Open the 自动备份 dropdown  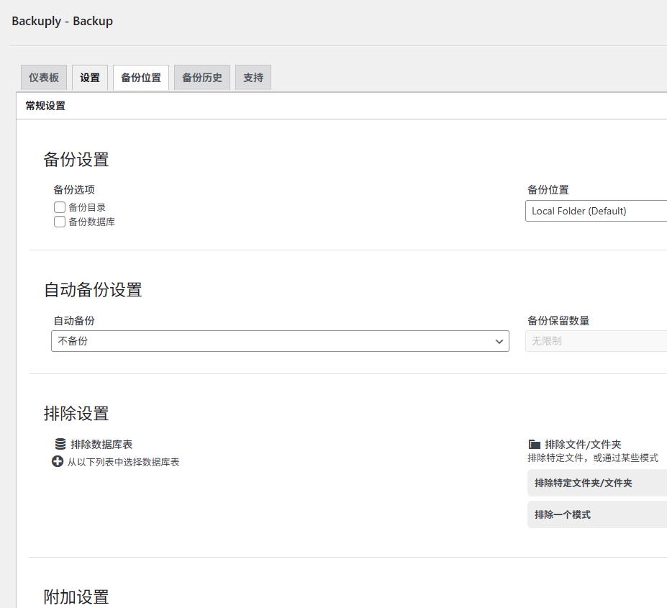click(x=279, y=341)
